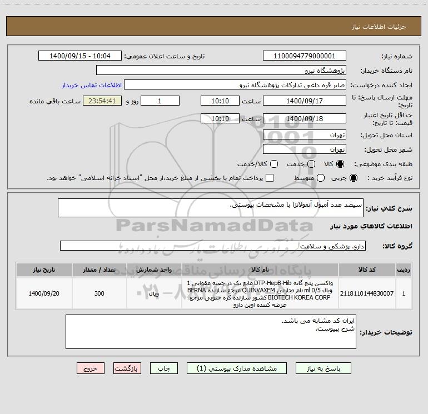Click the price validity date 1400/09/18
Viewport: 428px width, 414px height.
coord(305,118)
